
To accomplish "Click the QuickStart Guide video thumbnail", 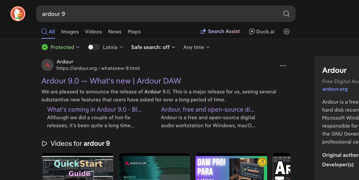I will pyautogui.click(x=77, y=166).
